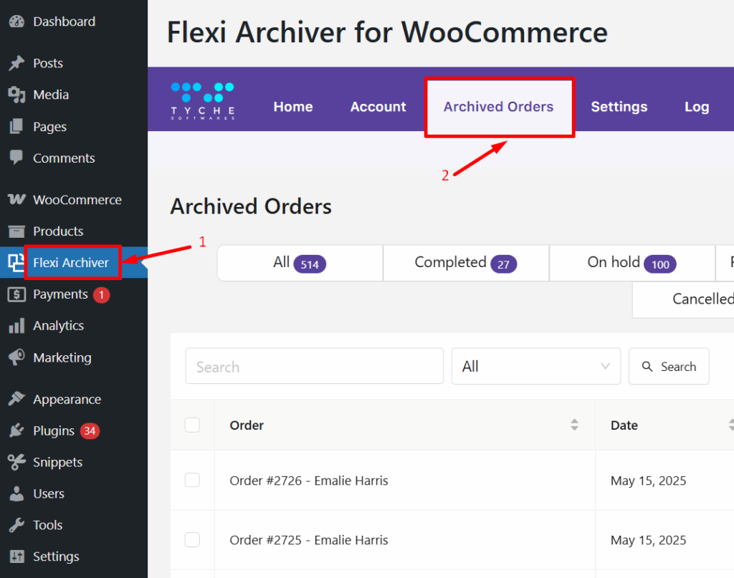Open the Home tab
734x578 pixels.
293,107
